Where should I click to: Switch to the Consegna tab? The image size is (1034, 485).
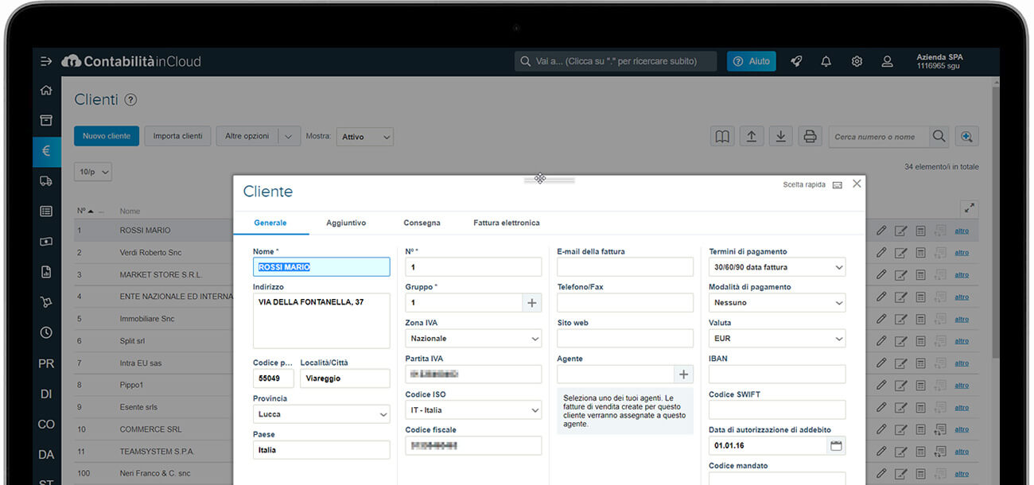422,223
